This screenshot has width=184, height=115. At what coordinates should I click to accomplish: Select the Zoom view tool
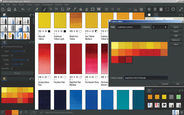[113, 9]
